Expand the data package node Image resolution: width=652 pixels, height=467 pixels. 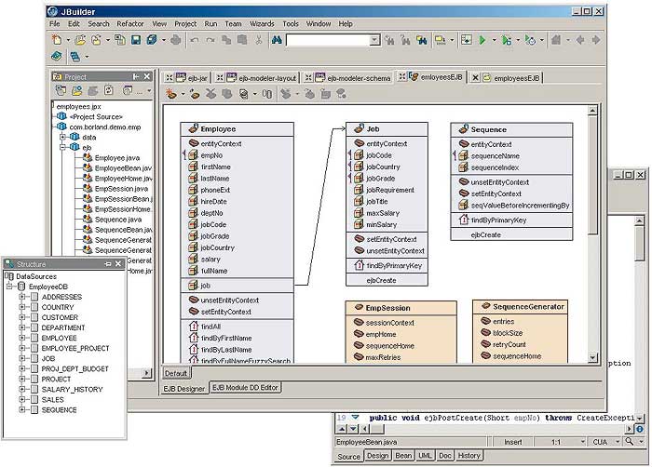click(x=62, y=137)
